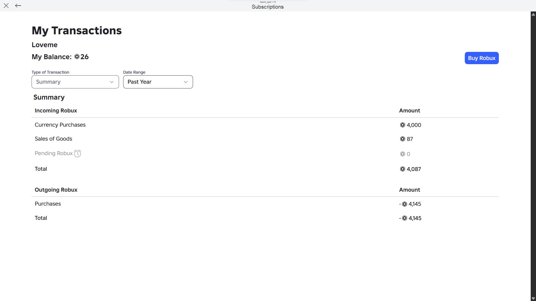Click the Loveme username text
The height and width of the screenshot is (301, 536).
tap(45, 45)
